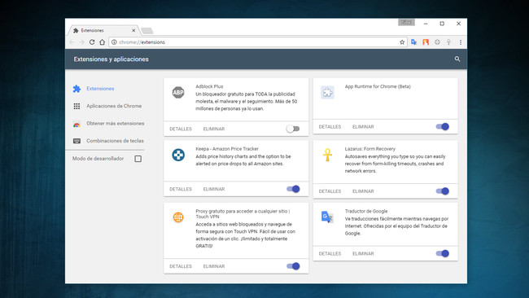The height and width of the screenshot is (298, 529).
Task: Click ELIMINAR for Adblock Plus
Action: coord(214,129)
